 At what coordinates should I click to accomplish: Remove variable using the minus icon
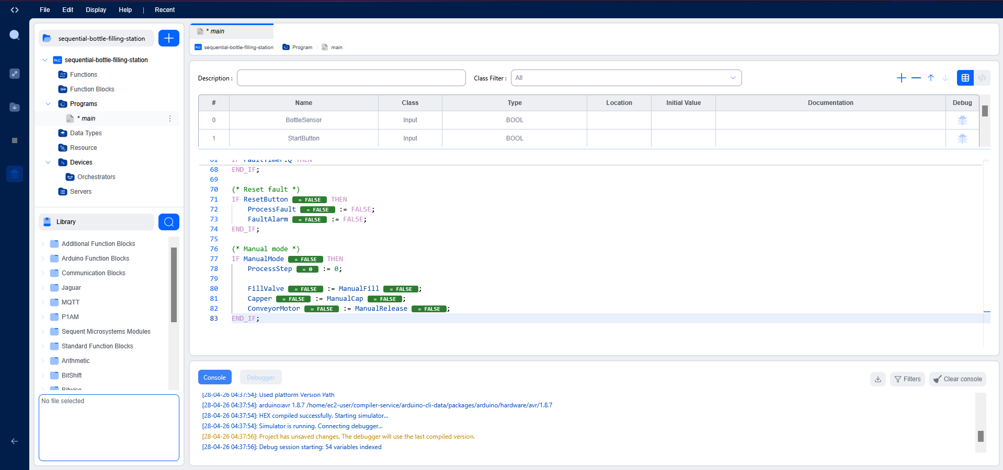tap(916, 78)
